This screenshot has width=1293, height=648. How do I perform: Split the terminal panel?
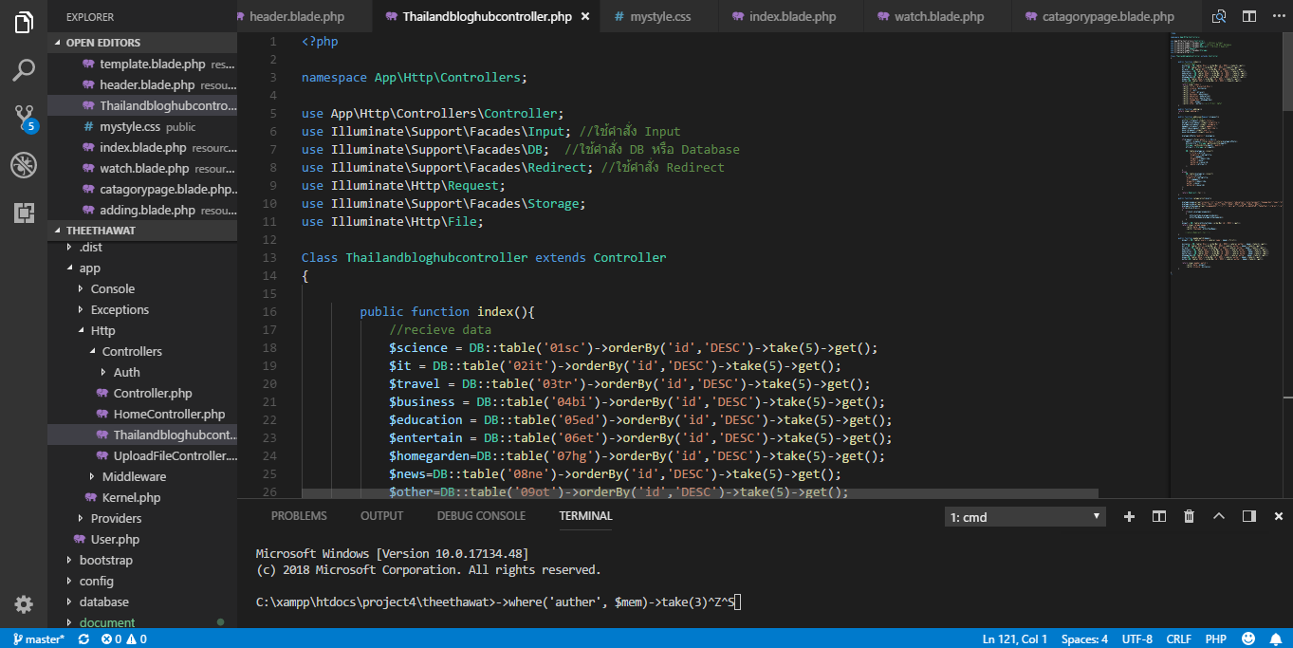tap(1159, 516)
